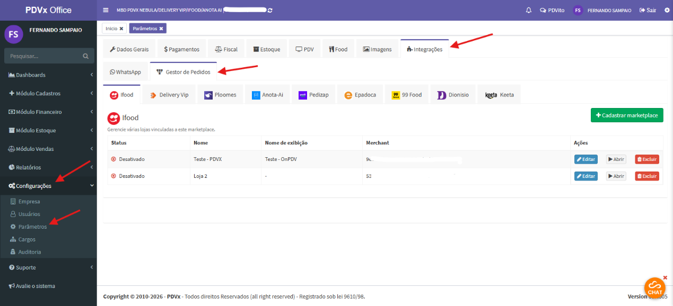Open the Keeta marketplace tab

pos(500,95)
